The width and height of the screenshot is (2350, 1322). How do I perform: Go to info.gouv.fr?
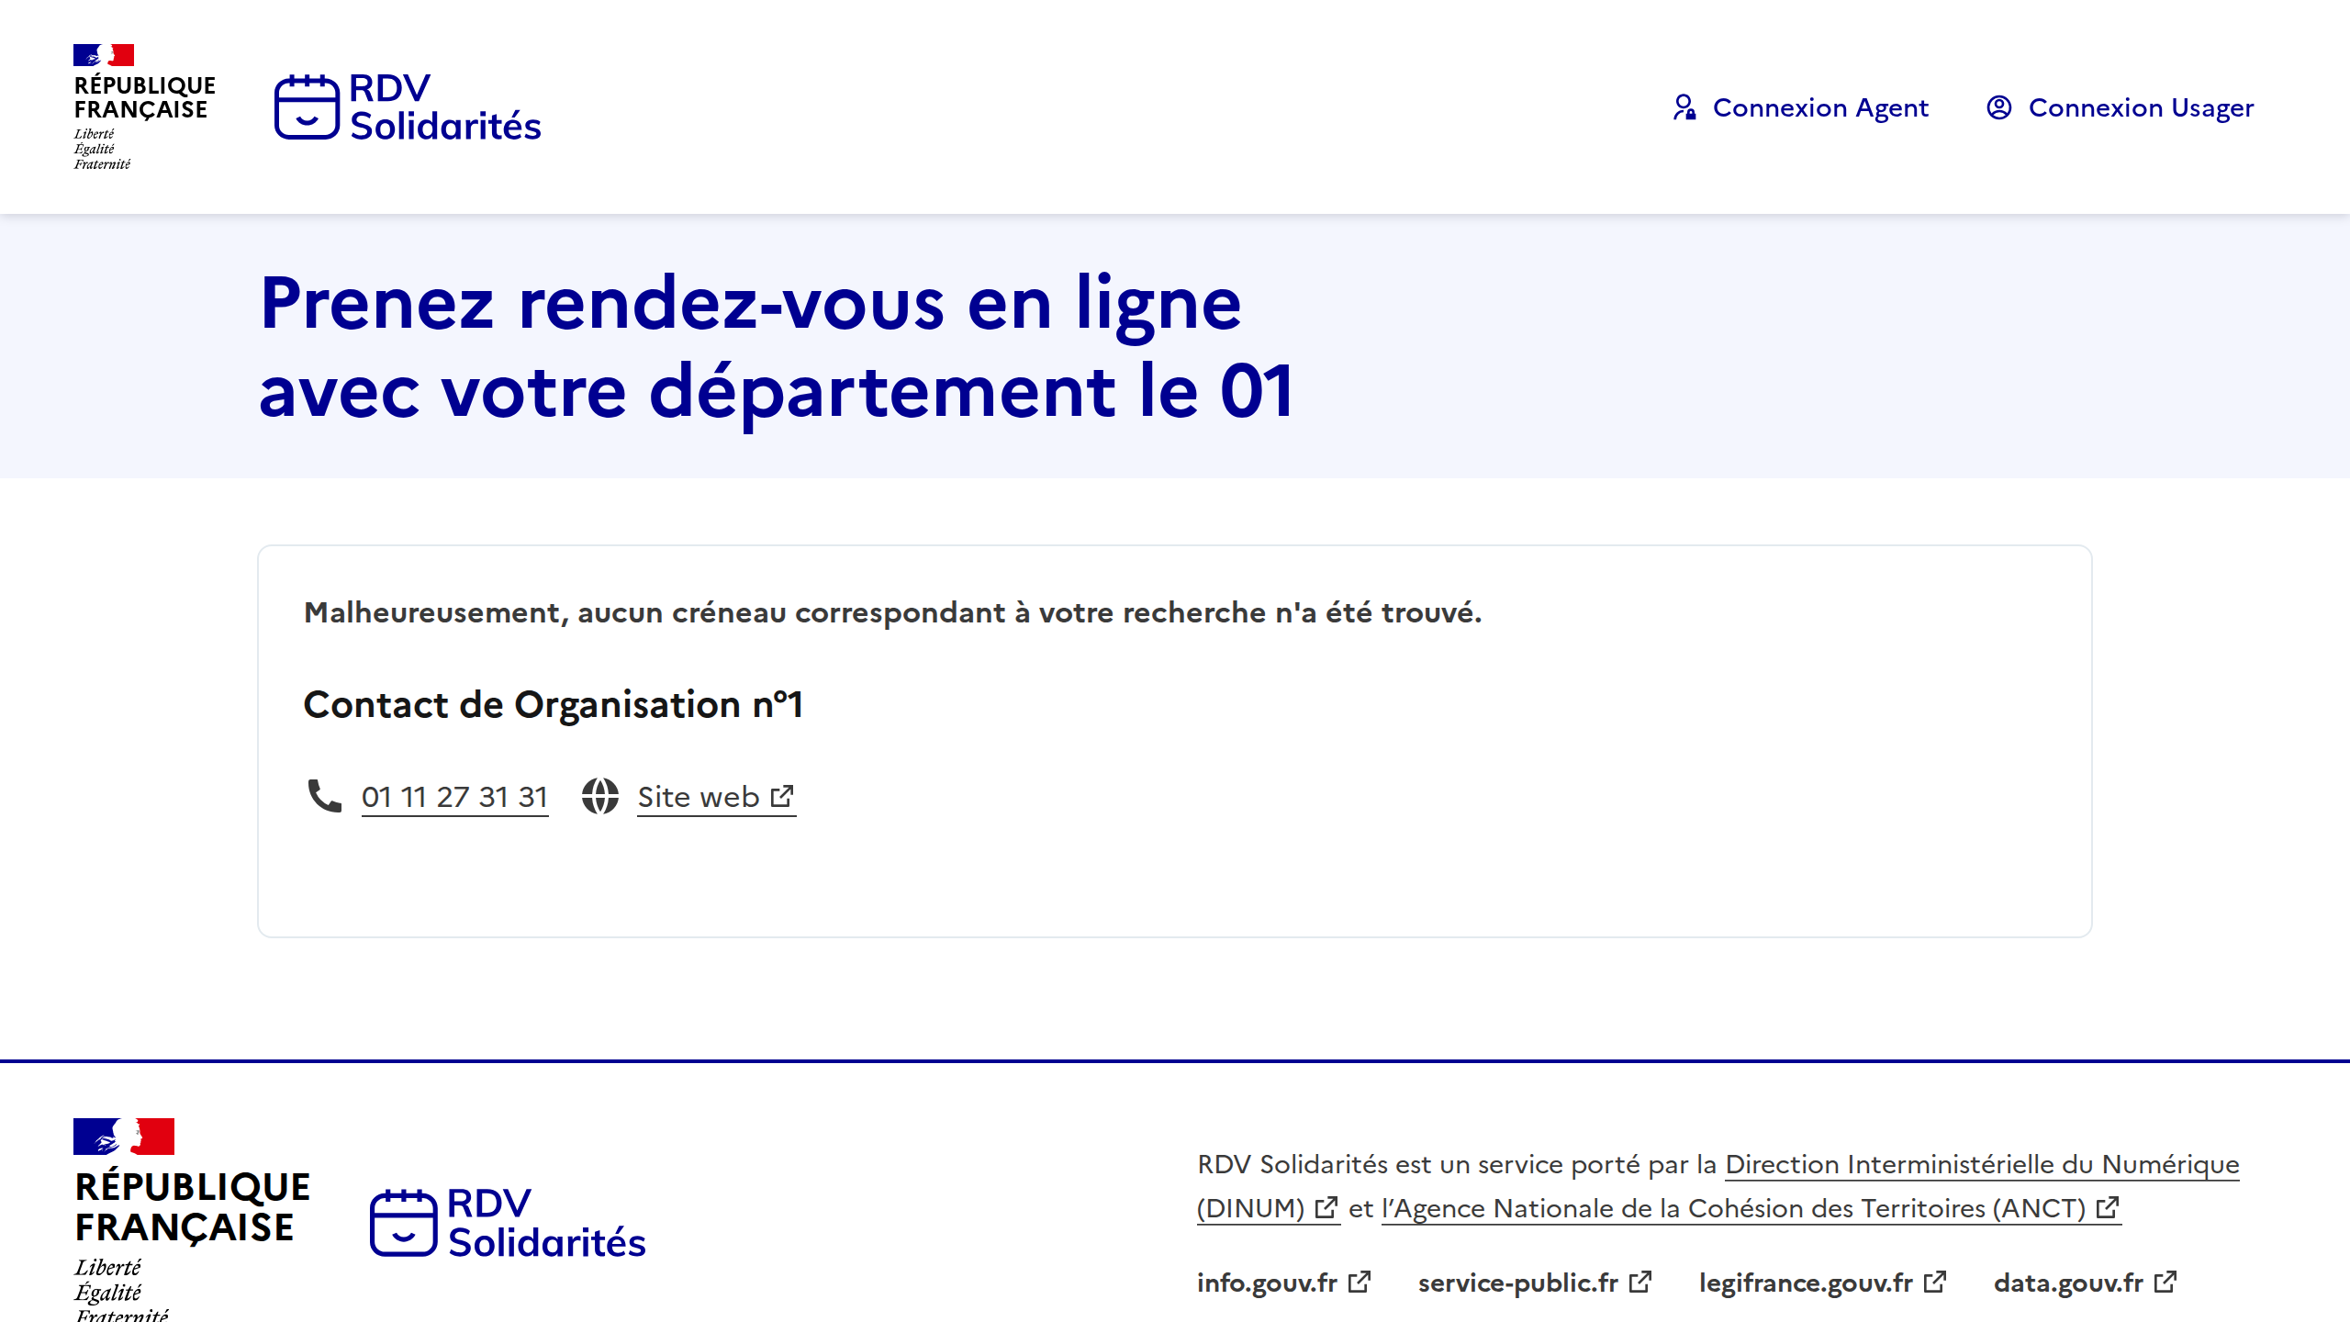(1267, 1283)
